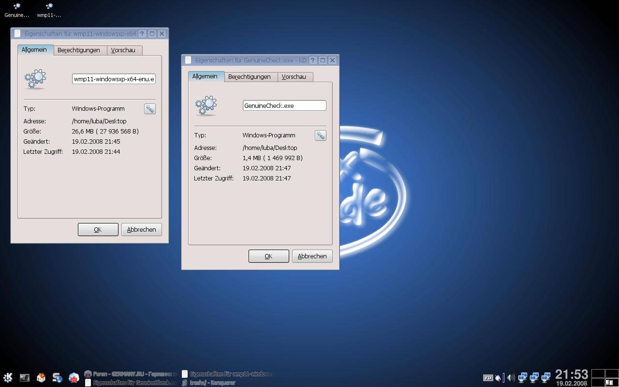This screenshot has width=619, height=387.
Task: Select the wmp11 desktop icon
Action: (49, 10)
